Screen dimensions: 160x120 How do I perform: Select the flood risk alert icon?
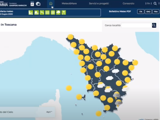[37, 13]
